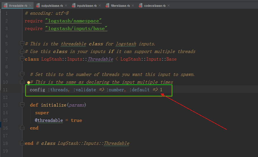Screen dimensions: 258x157
Task: Click the Ruby file icon on outputs\base.rb tab
Action: [38, 6]
